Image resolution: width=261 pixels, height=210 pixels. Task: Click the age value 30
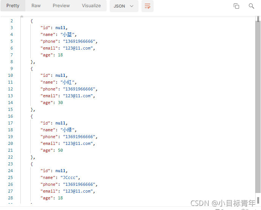pyautogui.click(x=60, y=103)
